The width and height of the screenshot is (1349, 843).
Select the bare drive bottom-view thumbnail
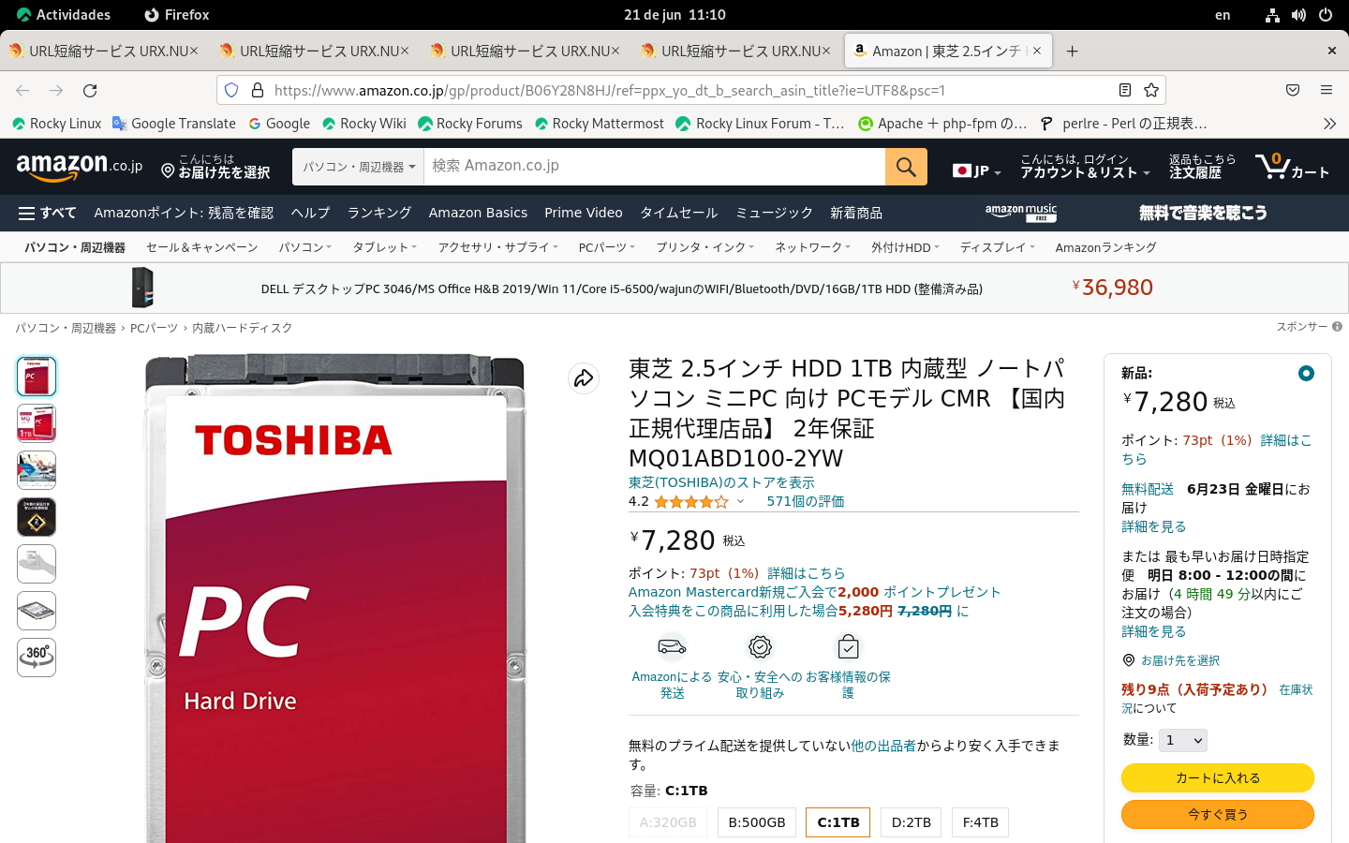37,611
